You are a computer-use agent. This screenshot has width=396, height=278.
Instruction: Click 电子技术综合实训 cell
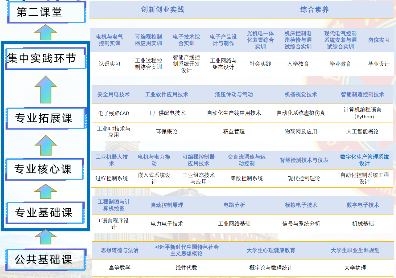[x=186, y=40]
